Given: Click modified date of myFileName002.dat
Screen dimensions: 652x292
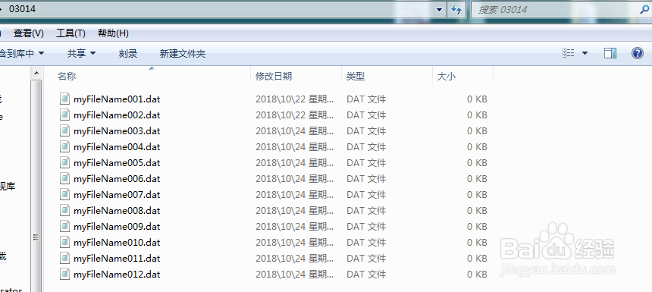Looking at the screenshot, I should coord(295,115).
